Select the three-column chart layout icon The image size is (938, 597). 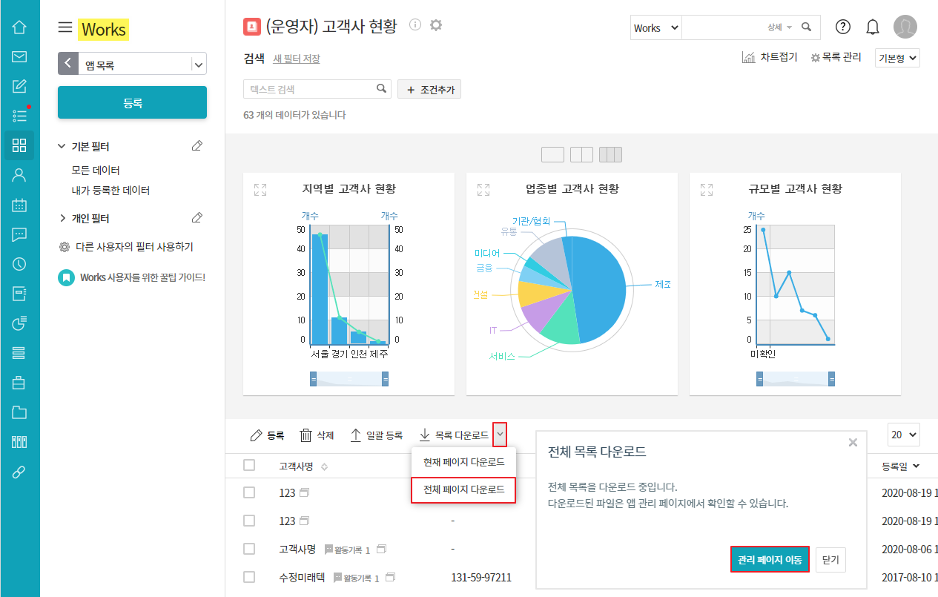pos(610,154)
